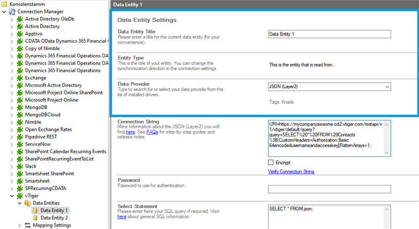Image resolution: width=419 pixels, height=229 pixels.
Task: Click the Exchange connection icon
Action: click(x=20, y=78)
